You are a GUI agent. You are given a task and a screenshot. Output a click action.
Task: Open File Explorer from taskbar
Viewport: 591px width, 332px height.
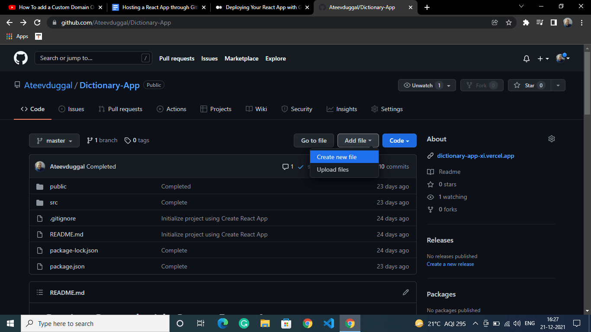pos(265,323)
